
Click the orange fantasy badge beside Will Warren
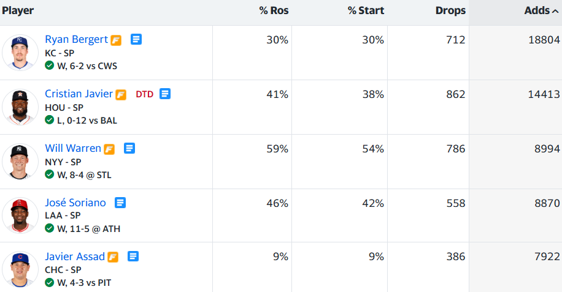(x=109, y=149)
